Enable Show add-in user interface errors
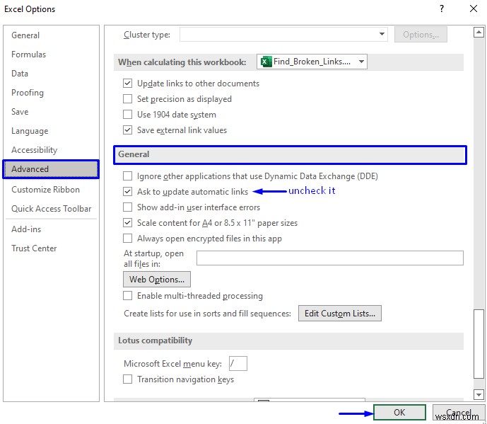 point(127,207)
